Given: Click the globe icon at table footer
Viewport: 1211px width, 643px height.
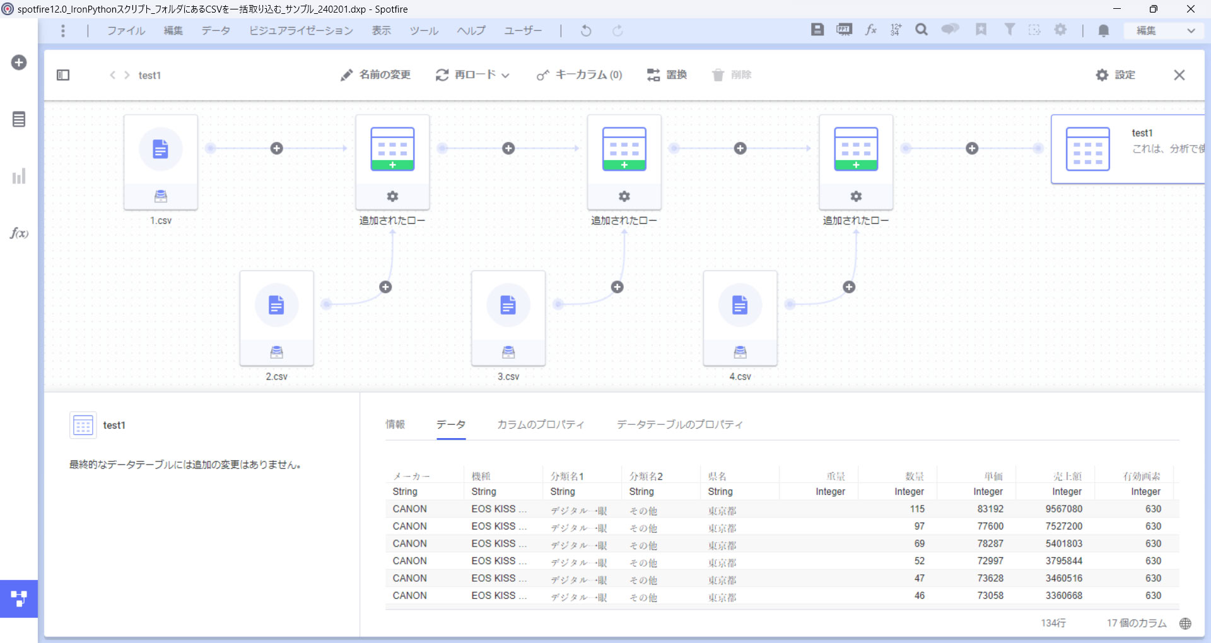Looking at the screenshot, I should coord(1185,623).
